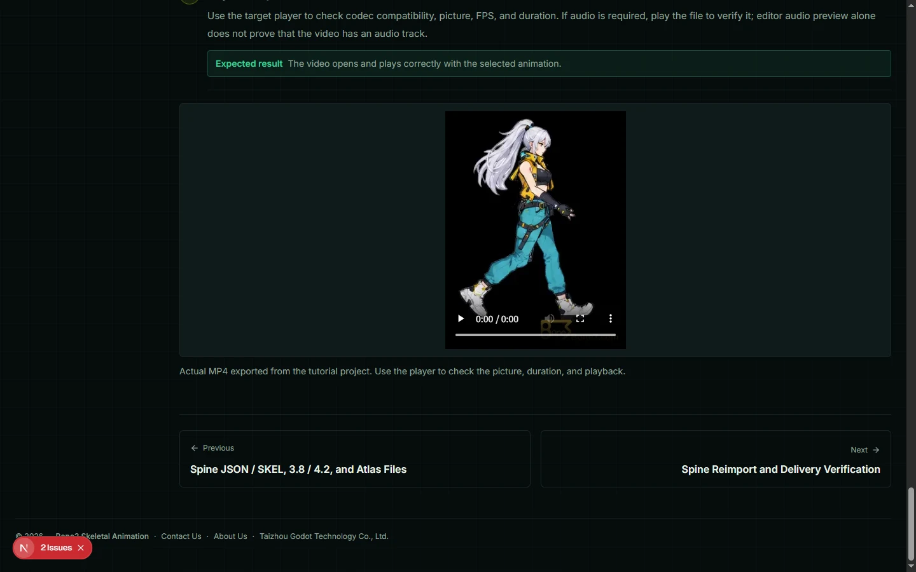Mute the video's audio
The width and height of the screenshot is (916, 572).
pyautogui.click(x=550, y=319)
